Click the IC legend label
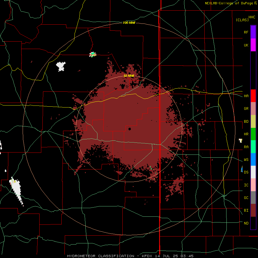Viewport: 258px width, 258px height. (x=246, y=185)
